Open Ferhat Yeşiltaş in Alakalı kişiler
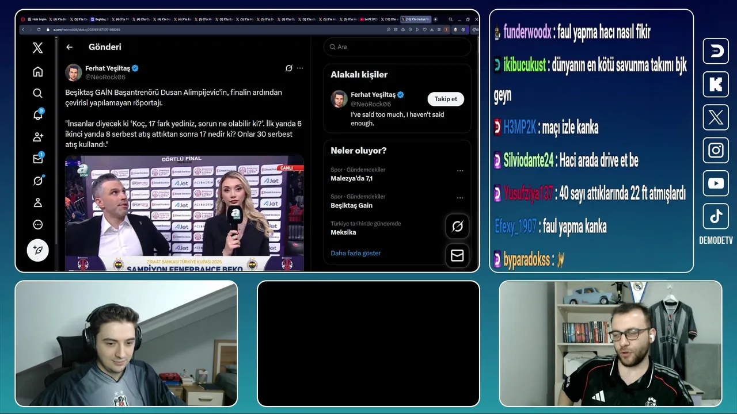This screenshot has width=737, height=414. click(x=373, y=95)
